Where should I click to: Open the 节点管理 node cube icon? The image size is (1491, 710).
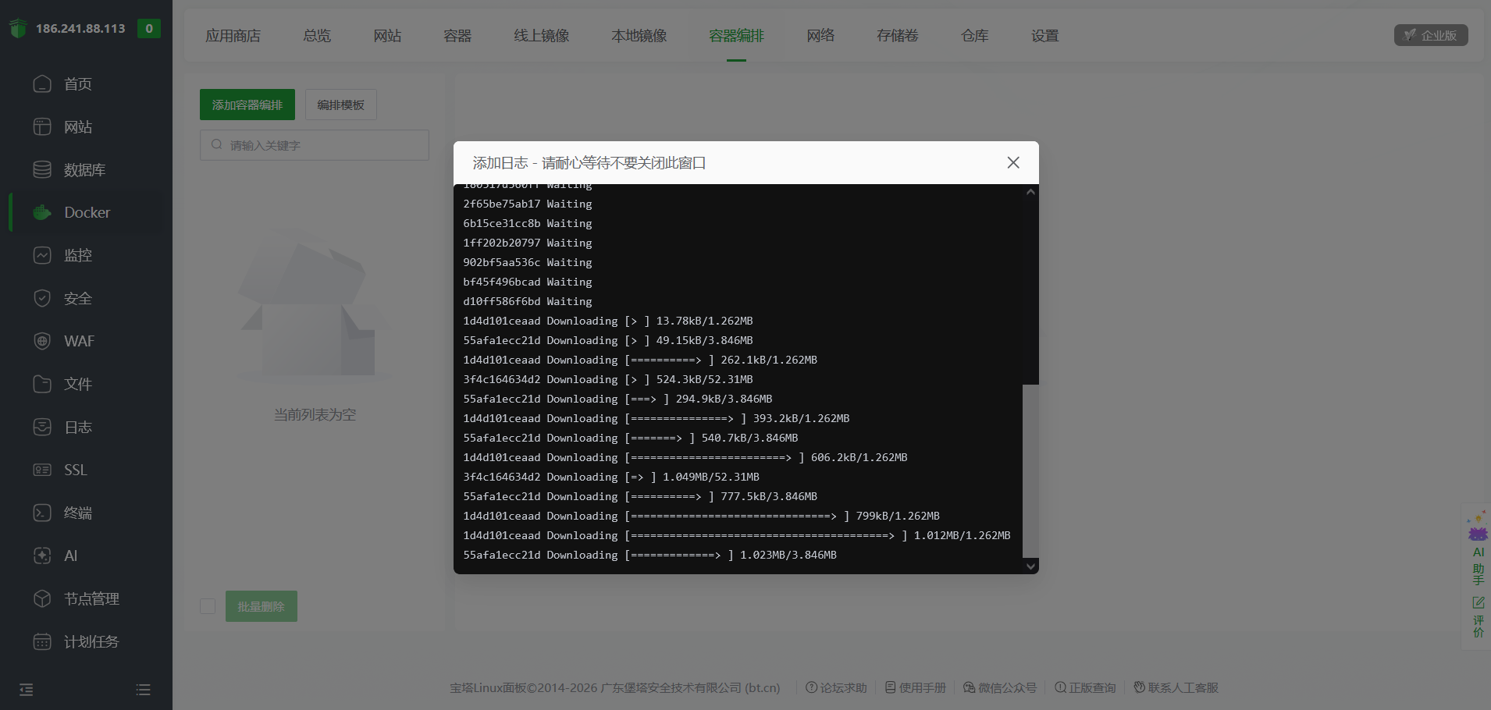(x=42, y=598)
